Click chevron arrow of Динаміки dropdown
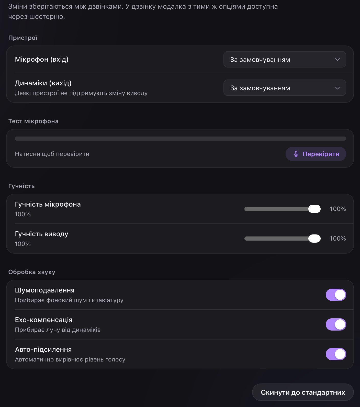 (337, 88)
